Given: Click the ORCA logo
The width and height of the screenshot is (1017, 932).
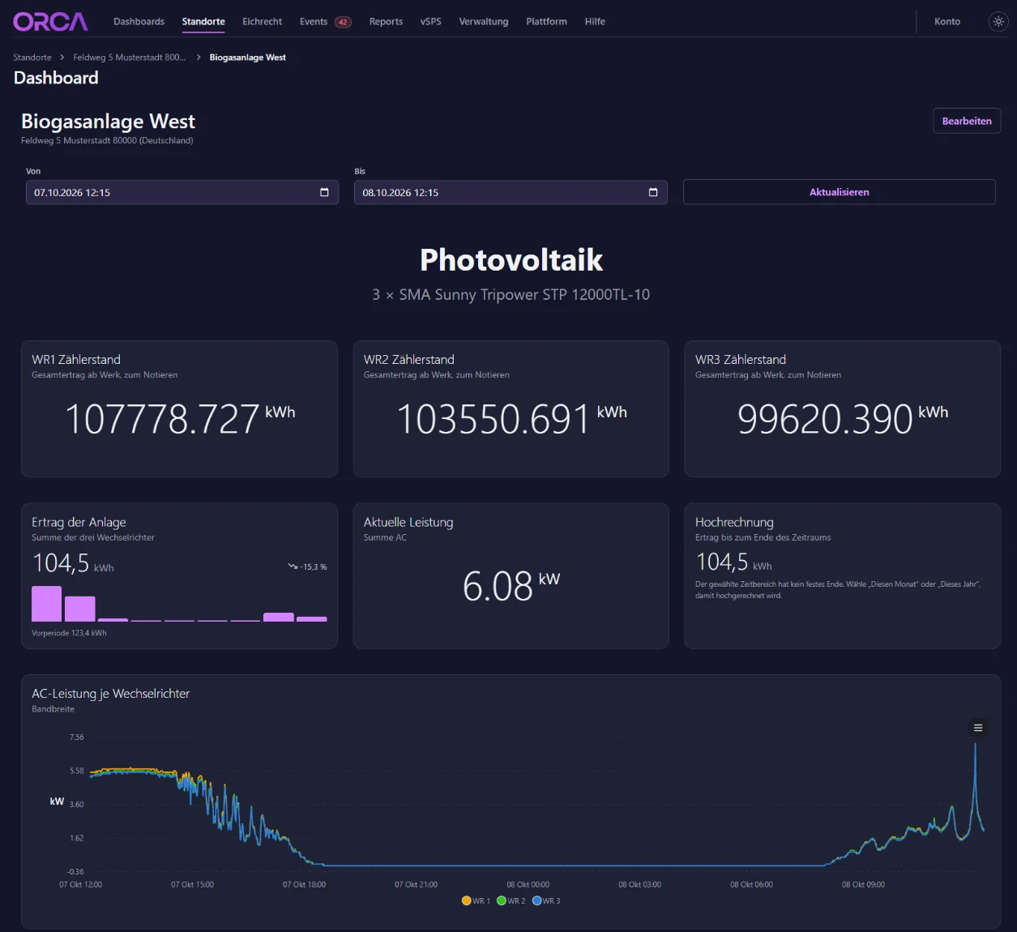Looking at the screenshot, I should pos(50,22).
